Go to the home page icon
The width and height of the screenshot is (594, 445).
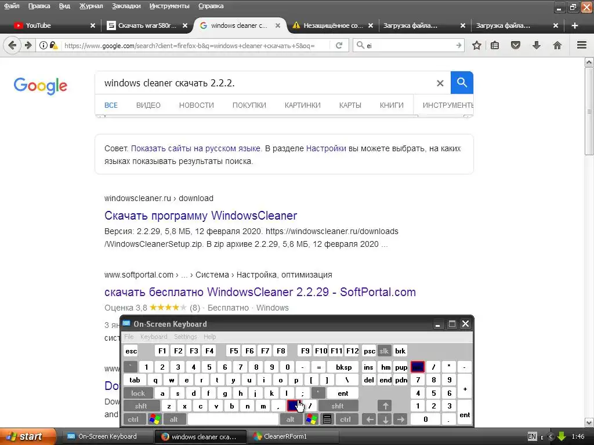pos(557,45)
